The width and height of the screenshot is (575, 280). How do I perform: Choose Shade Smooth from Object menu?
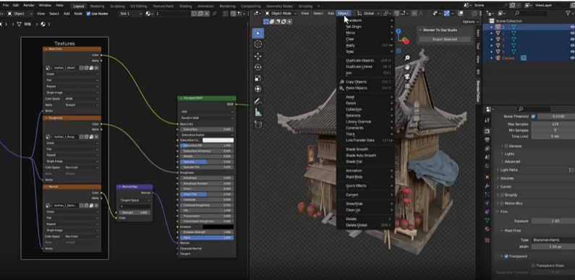coord(367,149)
